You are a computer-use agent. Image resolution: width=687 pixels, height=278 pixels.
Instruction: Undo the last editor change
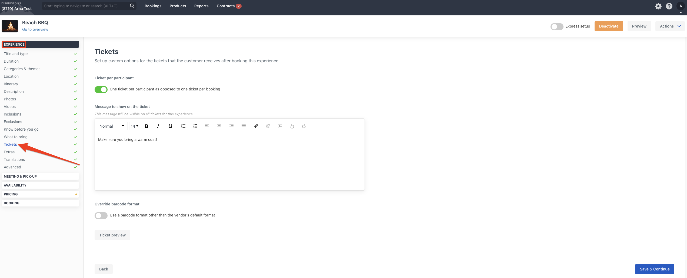pos(292,126)
